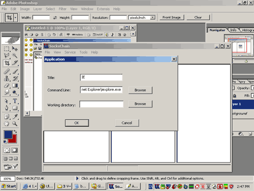The width and height of the screenshot is (254, 191).
Task: Switch to the Info palette tab
Action: (233, 30)
